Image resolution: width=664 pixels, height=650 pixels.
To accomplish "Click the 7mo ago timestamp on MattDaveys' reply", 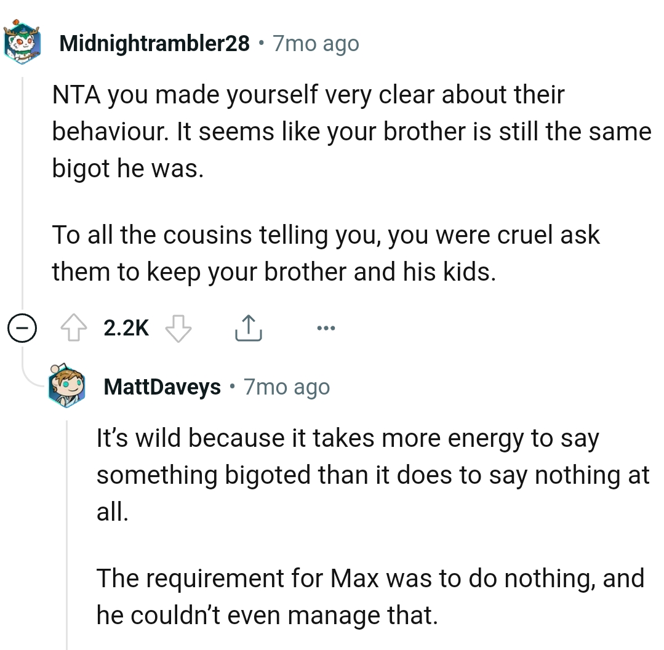I will pyautogui.click(x=286, y=387).
